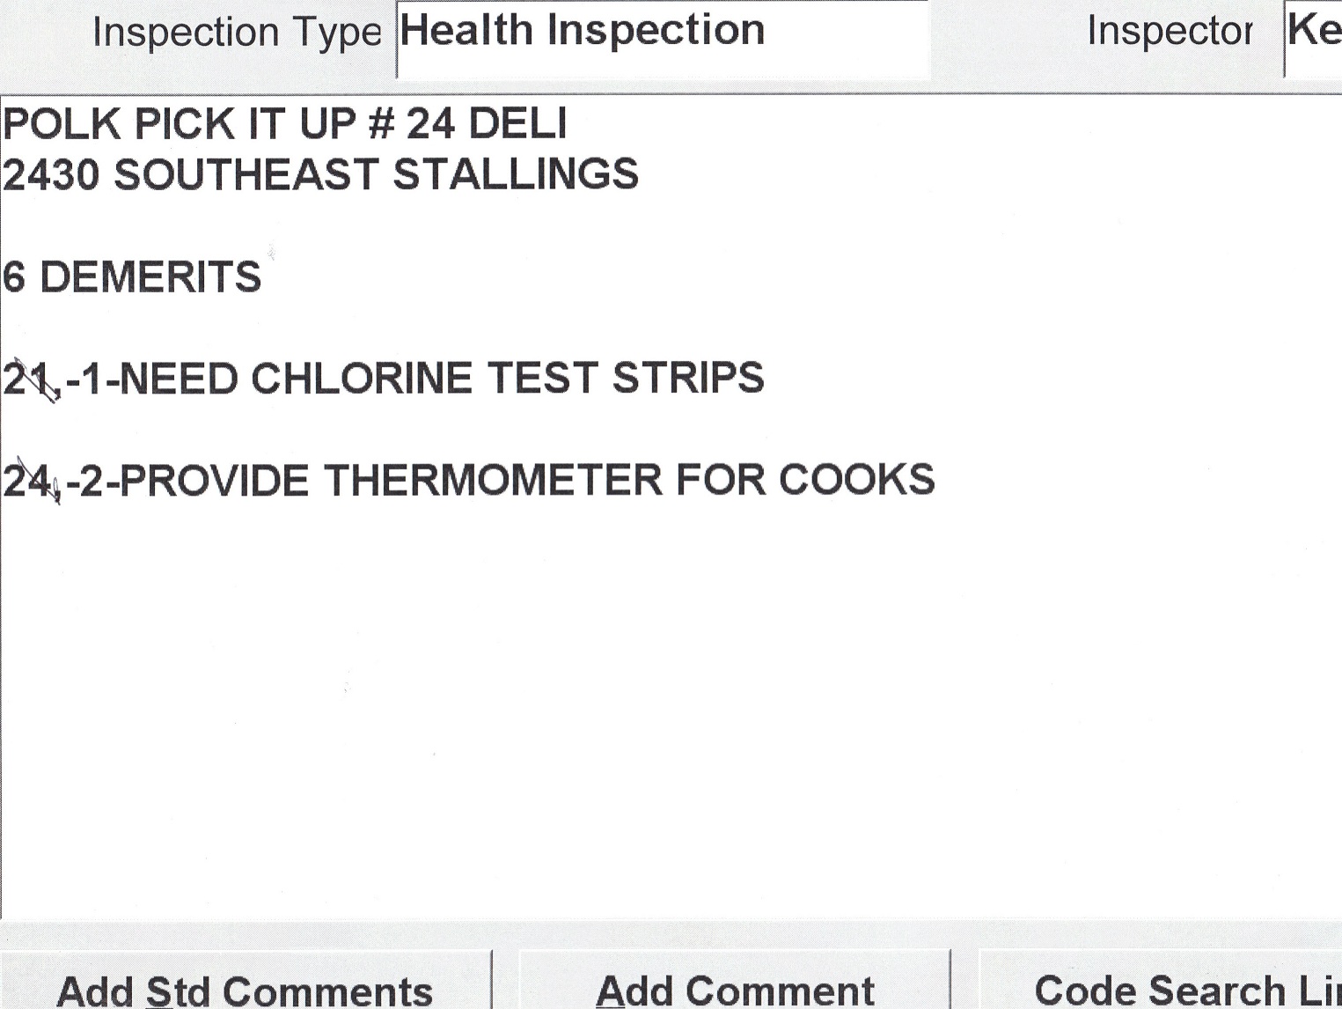
Task: Place cursor on the word DELI
Action: click(x=517, y=124)
